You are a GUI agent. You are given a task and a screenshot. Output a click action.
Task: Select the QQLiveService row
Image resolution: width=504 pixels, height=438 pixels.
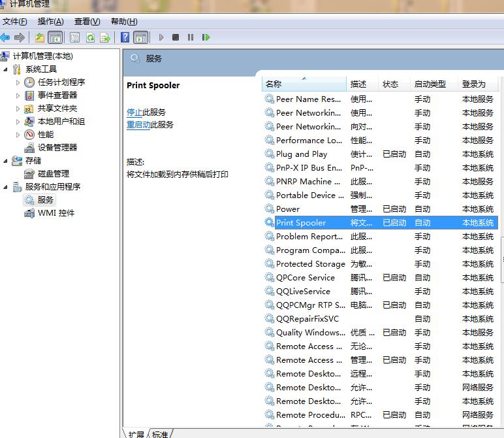380,292
